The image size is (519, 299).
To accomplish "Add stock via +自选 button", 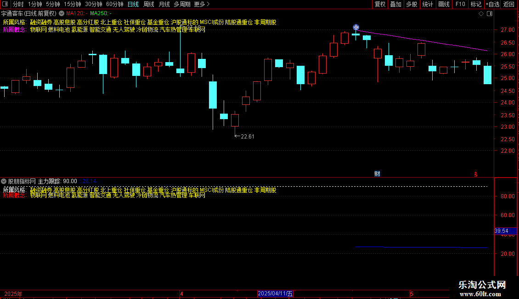I will click(492, 4).
